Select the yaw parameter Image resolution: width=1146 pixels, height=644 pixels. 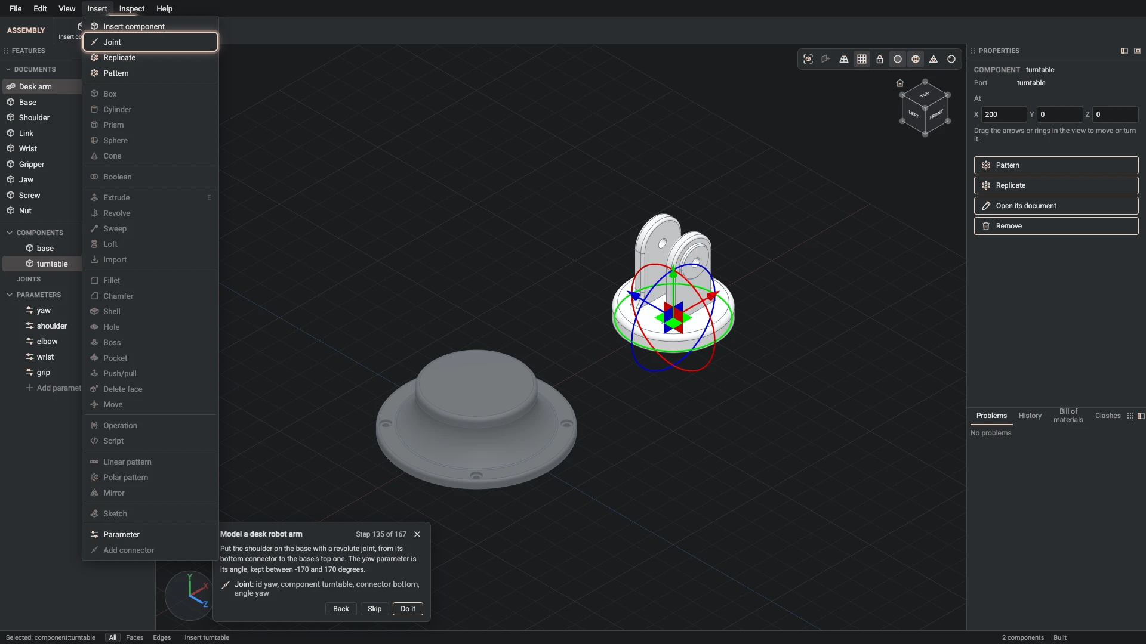42,310
